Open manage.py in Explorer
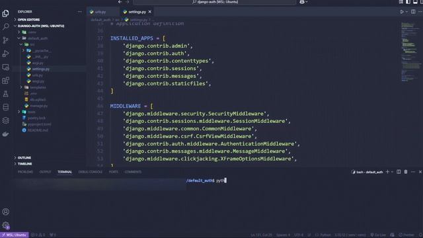 coord(38,106)
